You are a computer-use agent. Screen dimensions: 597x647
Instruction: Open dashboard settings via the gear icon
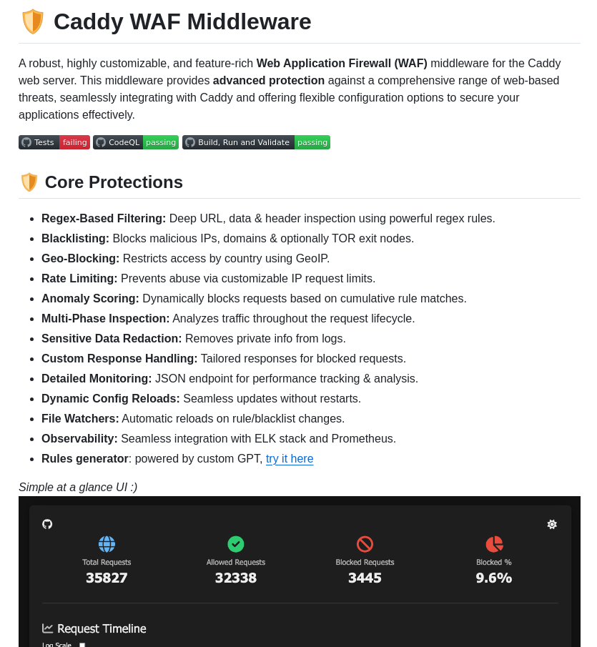pyautogui.click(x=552, y=524)
